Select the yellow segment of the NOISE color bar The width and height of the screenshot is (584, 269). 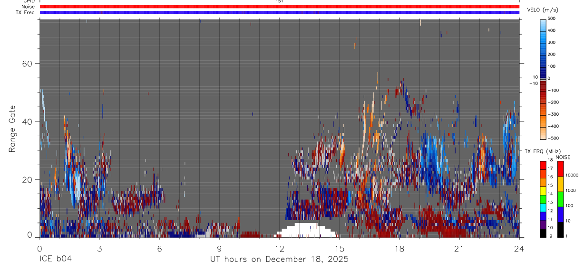pyautogui.click(x=560, y=184)
